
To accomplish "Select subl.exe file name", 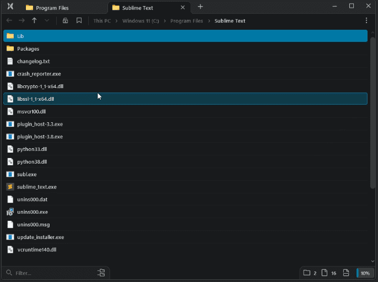I will click(x=27, y=174).
